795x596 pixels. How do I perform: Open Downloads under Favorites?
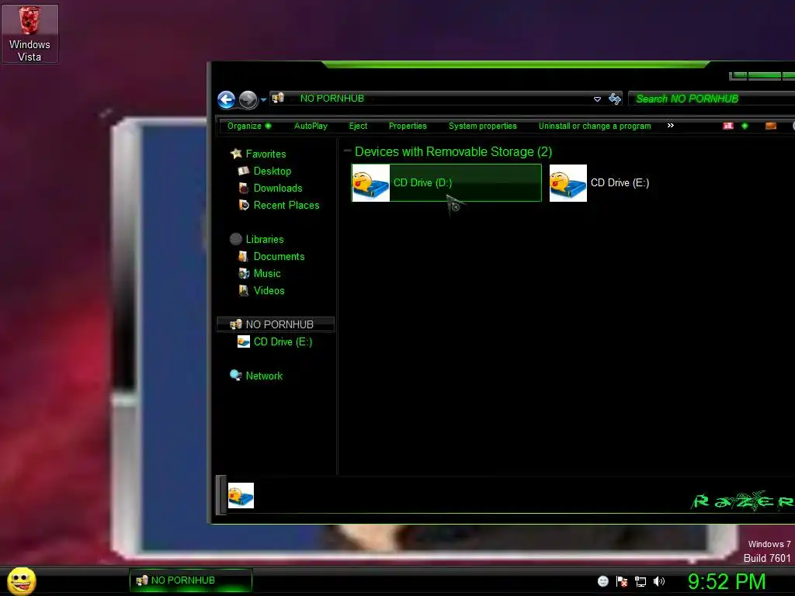[x=278, y=188]
